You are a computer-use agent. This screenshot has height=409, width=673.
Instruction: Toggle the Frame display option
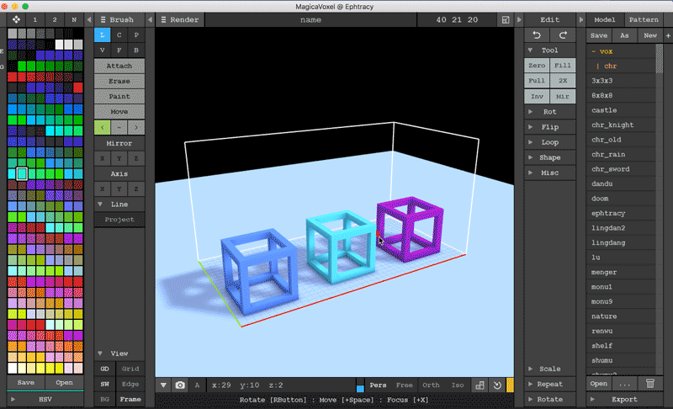pos(130,399)
